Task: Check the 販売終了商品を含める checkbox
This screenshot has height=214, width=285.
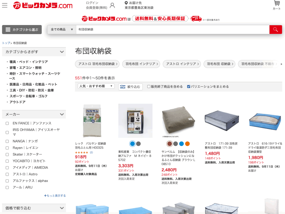Action: coord(149,87)
